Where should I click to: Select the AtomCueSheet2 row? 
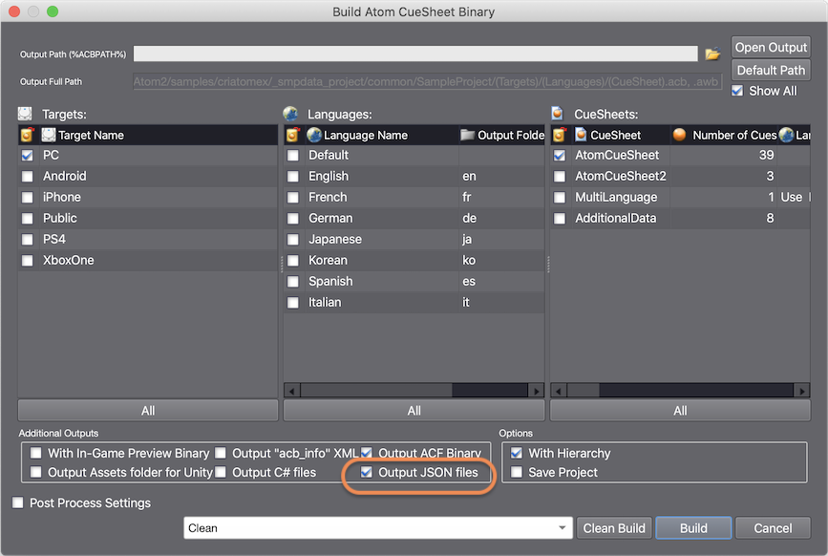[680, 177]
